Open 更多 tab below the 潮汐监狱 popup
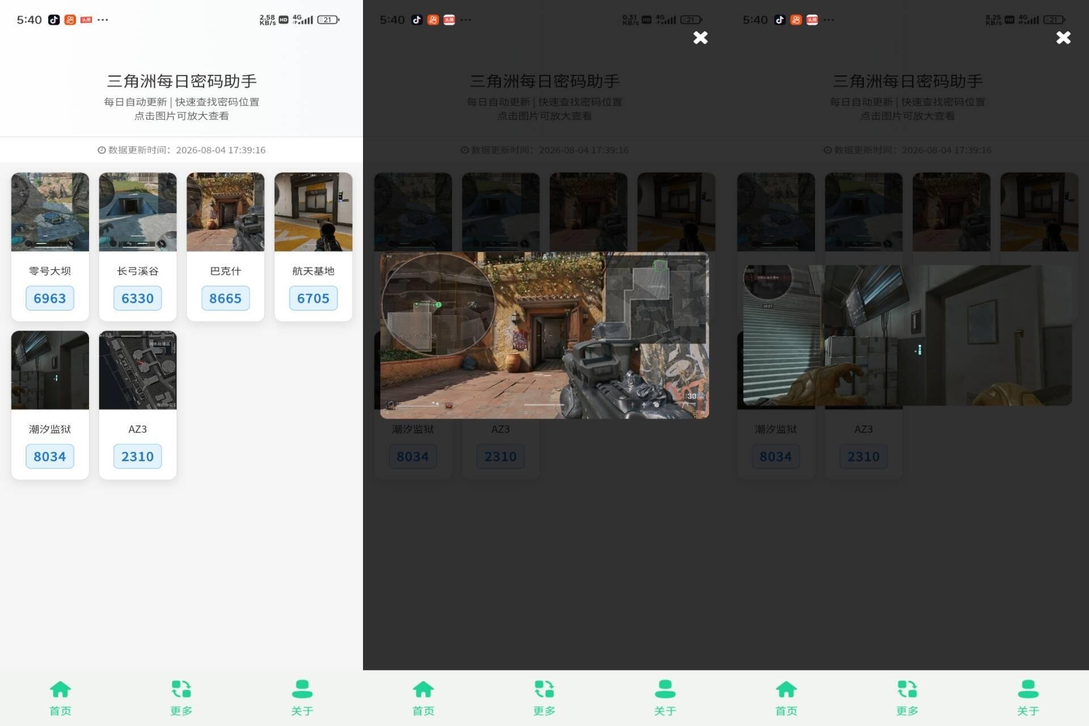 (907, 699)
